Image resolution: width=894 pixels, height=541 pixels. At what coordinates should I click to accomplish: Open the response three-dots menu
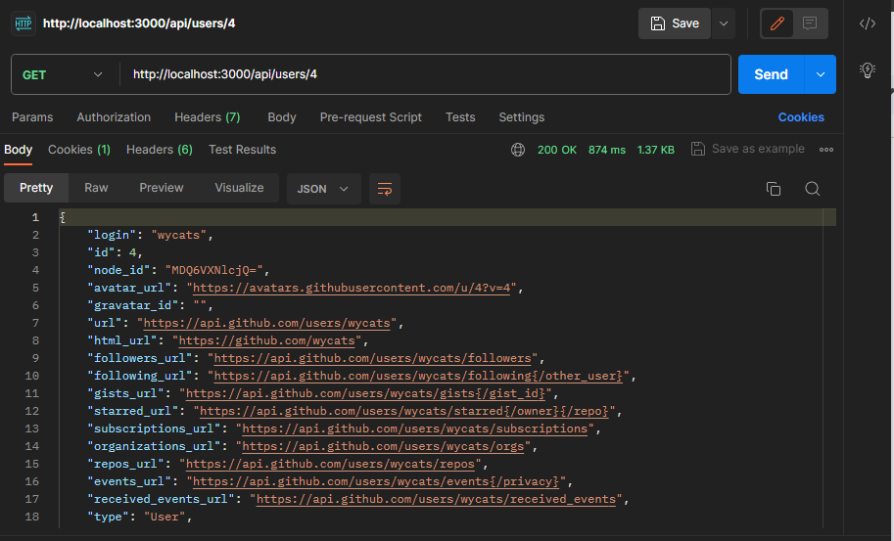pos(826,150)
